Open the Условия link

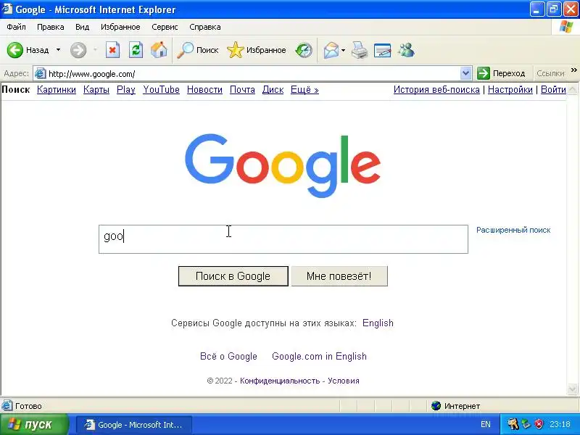pos(343,381)
